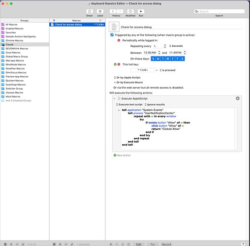
Task: Click the Modified clock toolbar icon
Action: pos(130,11)
